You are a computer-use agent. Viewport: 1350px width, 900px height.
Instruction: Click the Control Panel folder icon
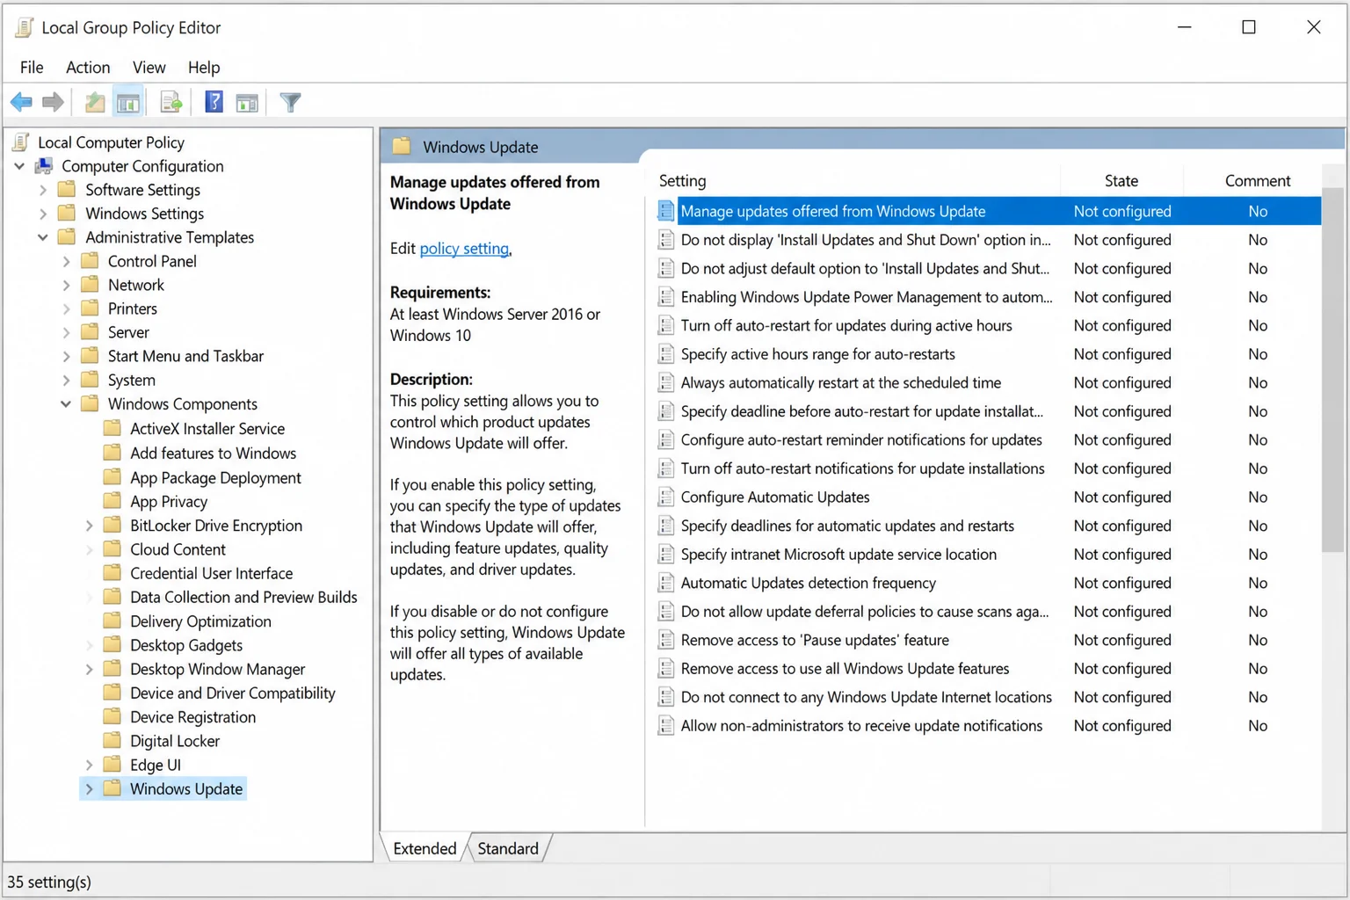coord(89,260)
